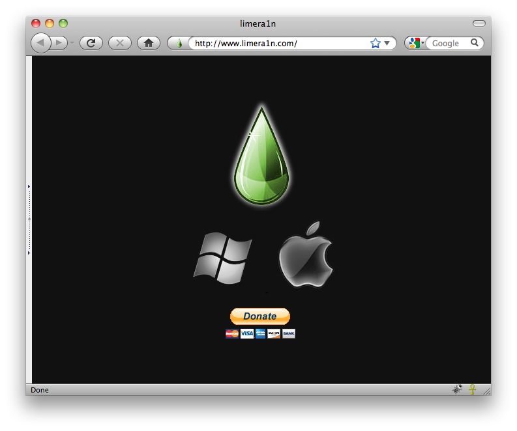Click the red close window button
This screenshot has width=517, height=431.
tap(36, 23)
